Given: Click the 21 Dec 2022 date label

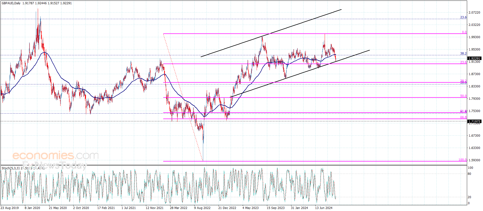Looking at the screenshot, I should coord(227,208).
